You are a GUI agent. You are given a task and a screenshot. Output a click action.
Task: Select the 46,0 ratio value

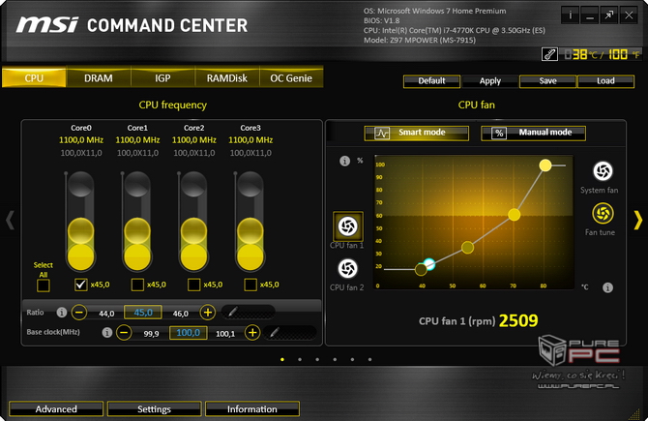click(x=181, y=314)
